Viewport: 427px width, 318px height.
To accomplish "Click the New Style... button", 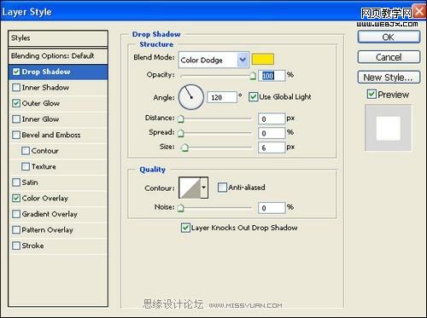I will pyautogui.click(x=389, y=78).
